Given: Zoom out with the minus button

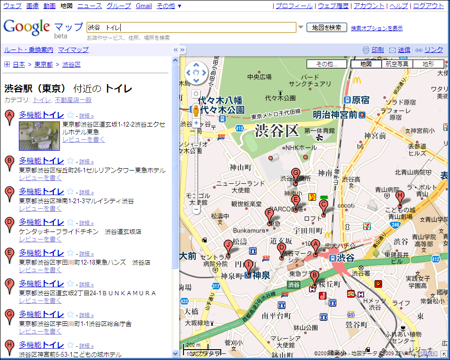Looking at the screenshot, I should (196, 209).
